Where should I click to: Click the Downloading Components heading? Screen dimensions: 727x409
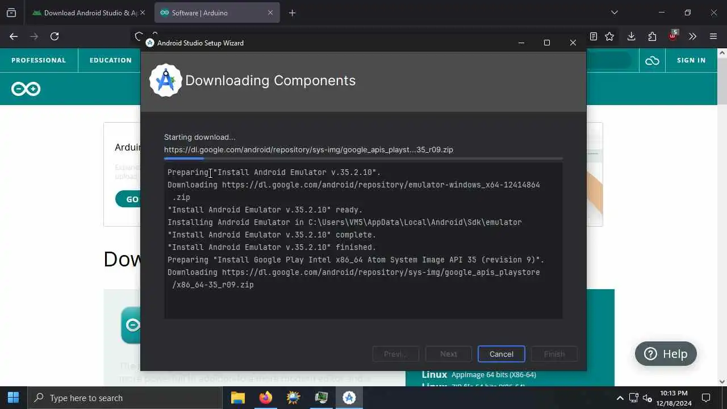coord(270,80)
